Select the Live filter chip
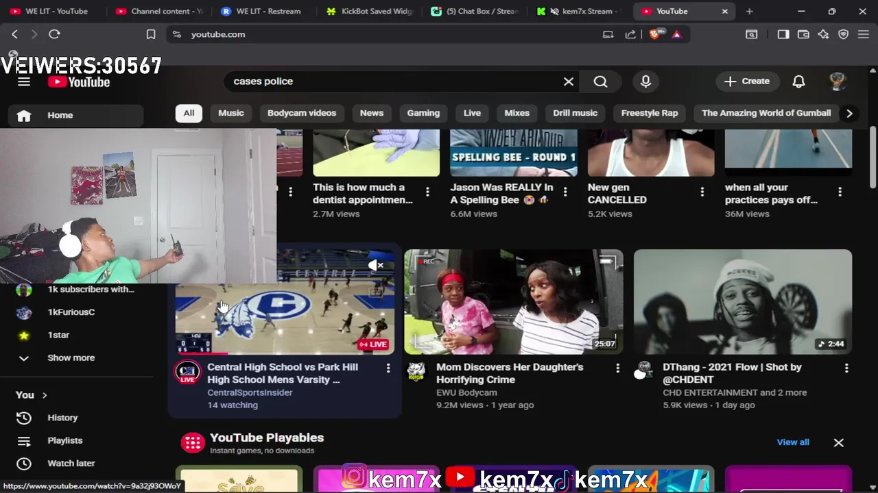The height and width of the screenshot is (493, 878). coord(472,113)
